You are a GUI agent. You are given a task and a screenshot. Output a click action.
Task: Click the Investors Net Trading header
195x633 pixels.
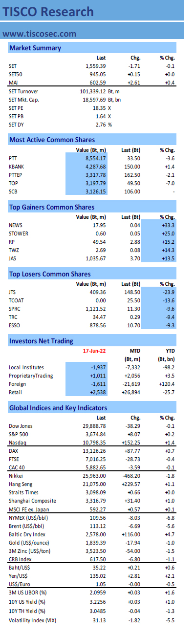pos(41,341)
